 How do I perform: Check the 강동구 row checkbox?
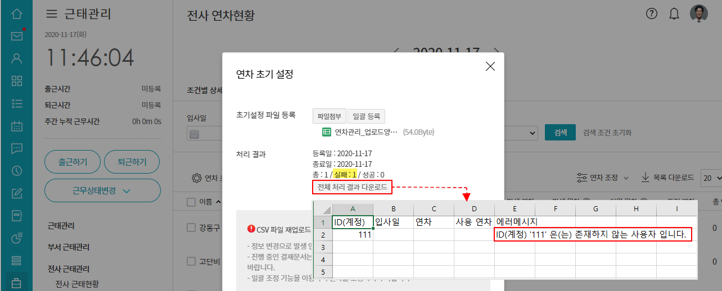191,228
